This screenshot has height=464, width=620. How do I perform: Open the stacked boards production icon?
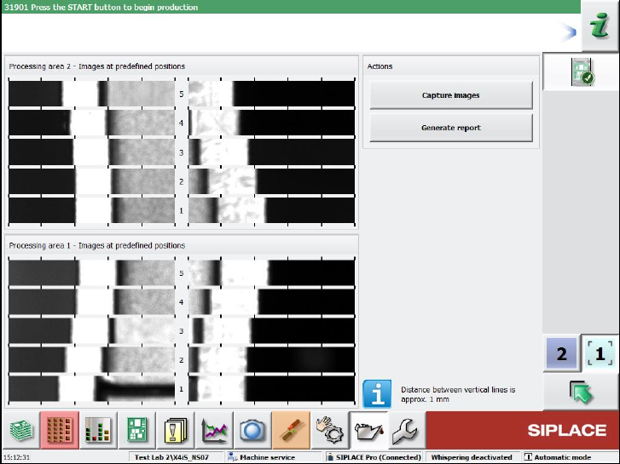pos(21,430)
